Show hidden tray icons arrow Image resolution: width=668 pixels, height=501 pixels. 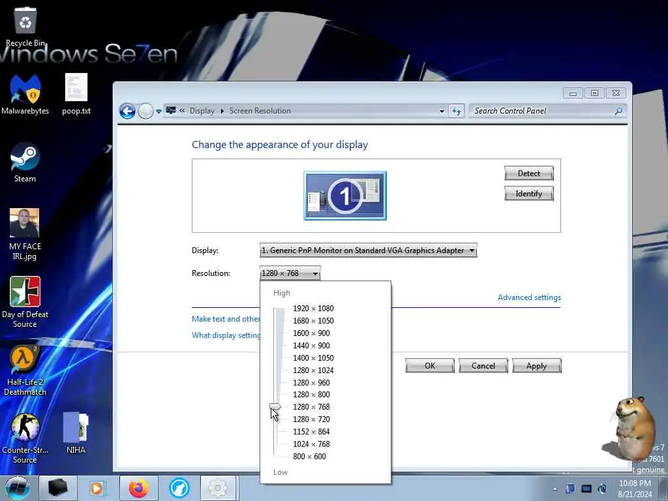point(554,489)
